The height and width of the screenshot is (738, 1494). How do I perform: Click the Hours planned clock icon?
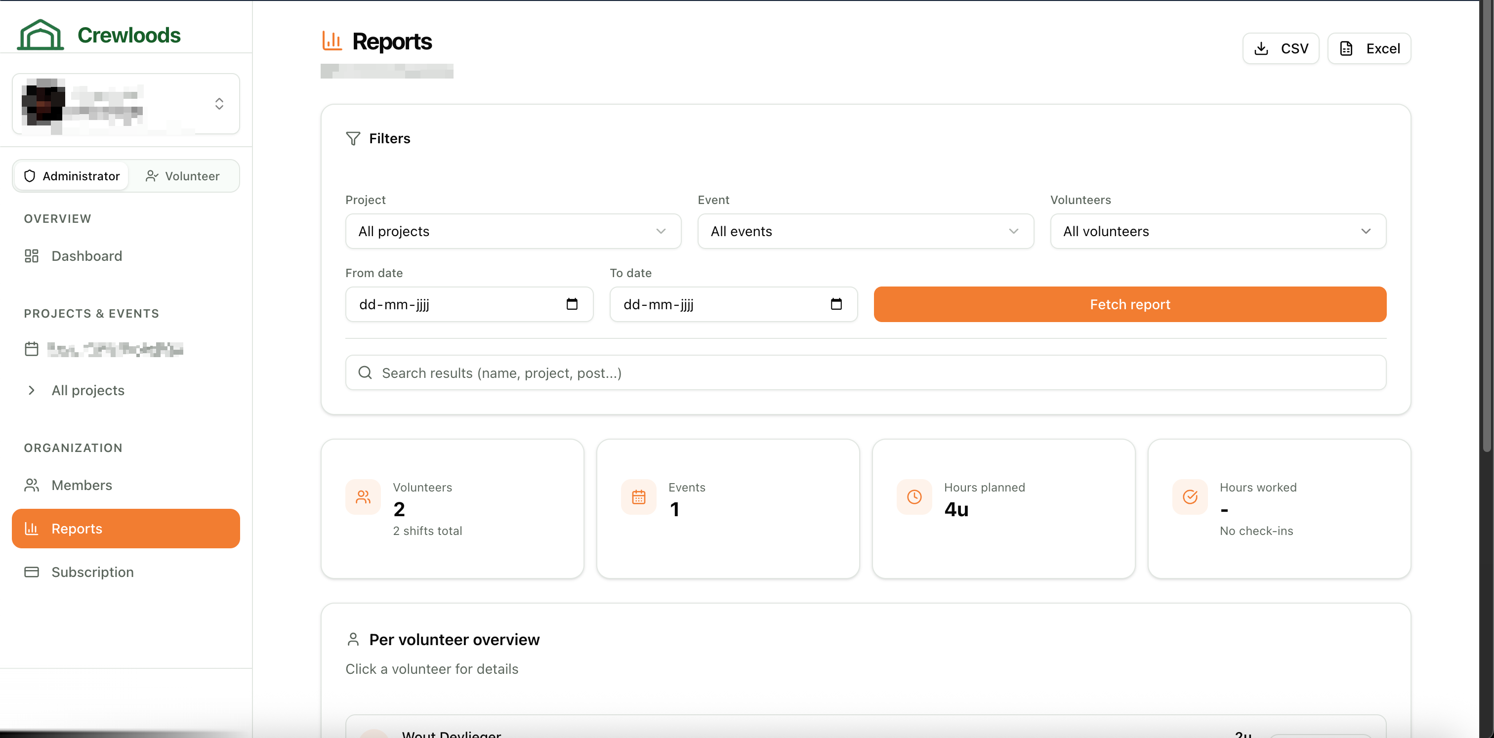(914, 497)
